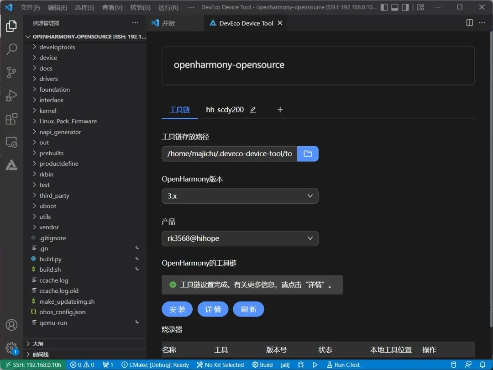Click the 详情 details button
Image resolution: width=493 pixels, height=370 pixels.
pos(213,309)
